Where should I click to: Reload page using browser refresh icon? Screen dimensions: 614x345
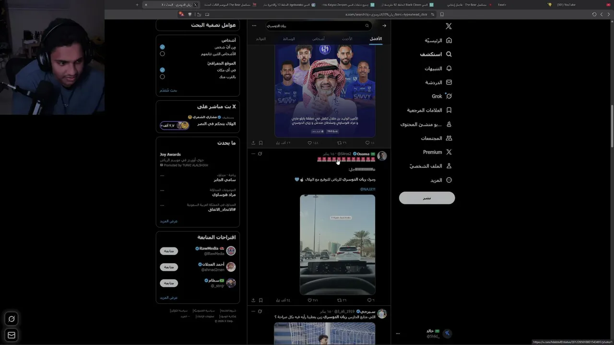coord(594,14)
